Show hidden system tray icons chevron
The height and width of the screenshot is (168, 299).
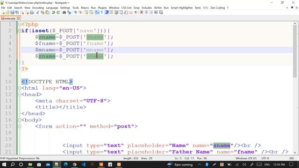click(199, 164)
